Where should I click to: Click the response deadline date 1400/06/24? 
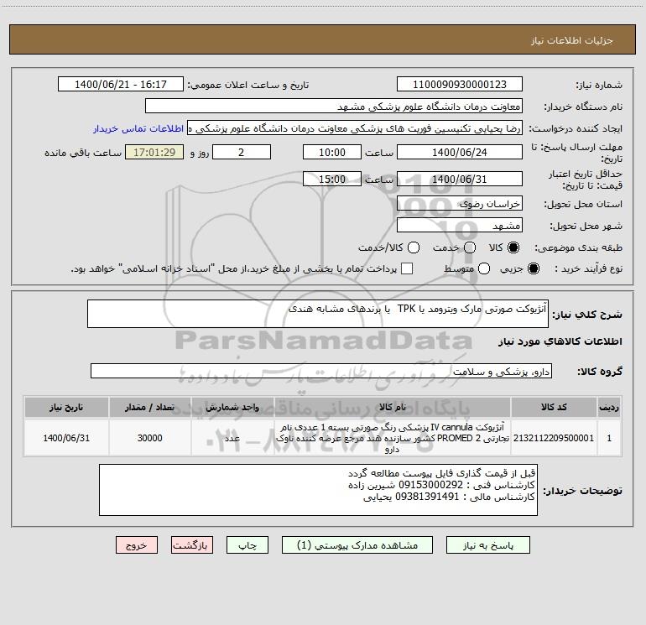pos(460,153)
